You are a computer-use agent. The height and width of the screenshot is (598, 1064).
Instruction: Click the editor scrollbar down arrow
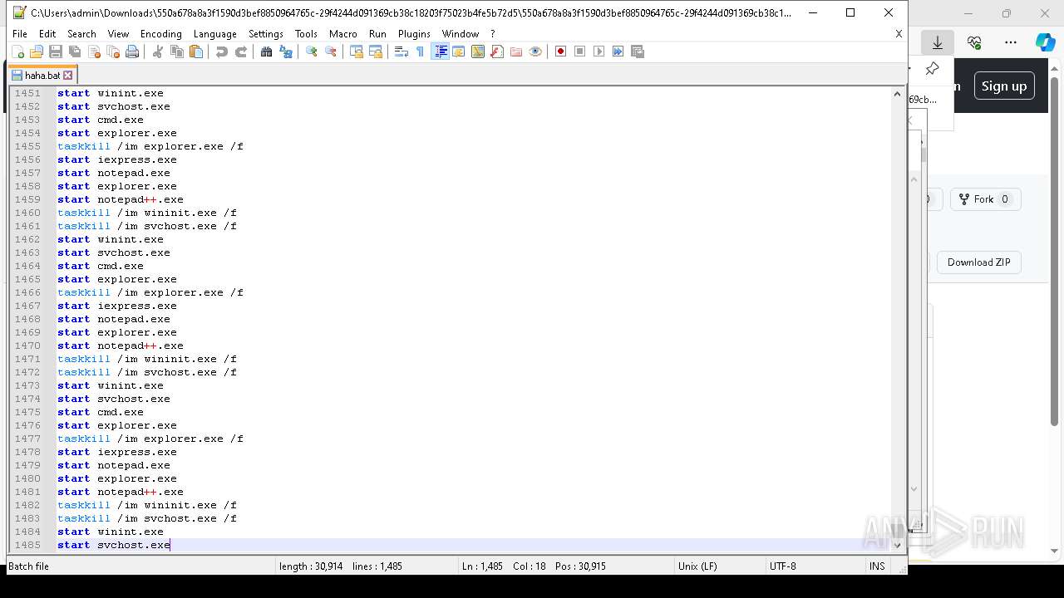(897, 545)
